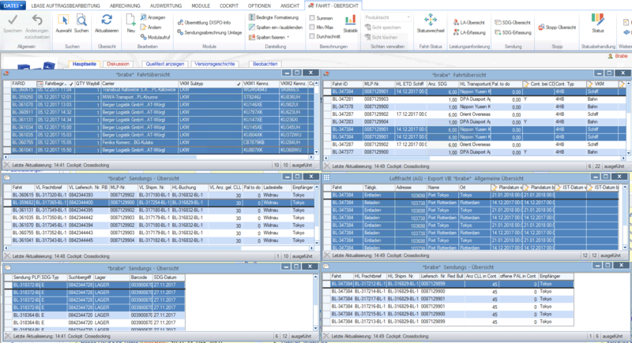Viewport: 632px width, 343px height.
Task: Open LA-Erfassung
Action: point(469,32)
